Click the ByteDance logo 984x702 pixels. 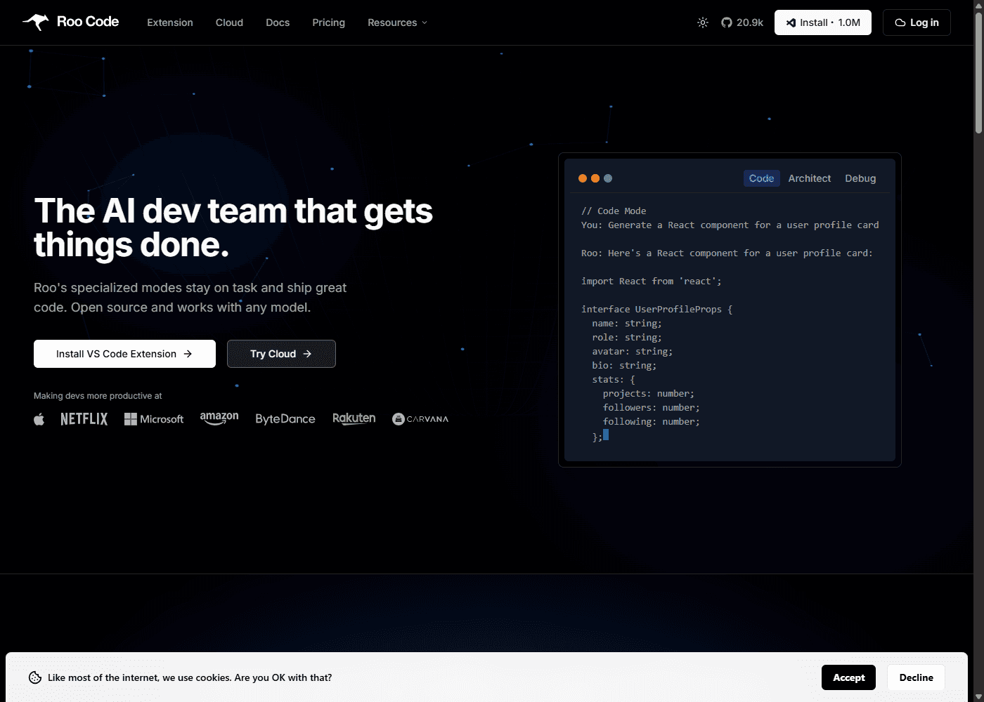(285, 419)
